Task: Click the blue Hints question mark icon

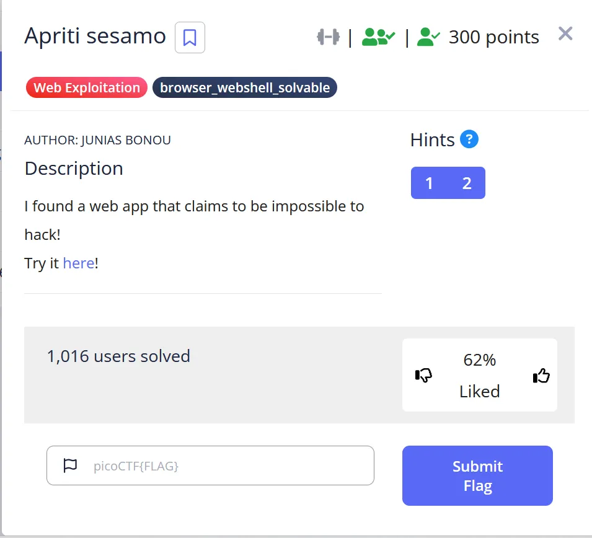Action: point(469,139)
